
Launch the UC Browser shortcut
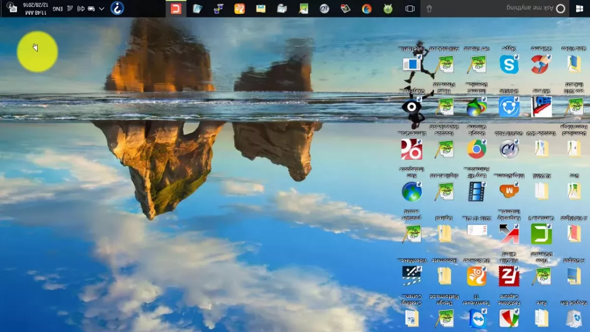click(476, 276)
